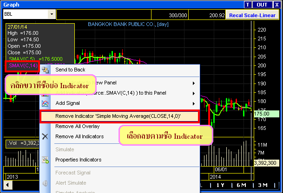Click the 06/01 date label

221,170
